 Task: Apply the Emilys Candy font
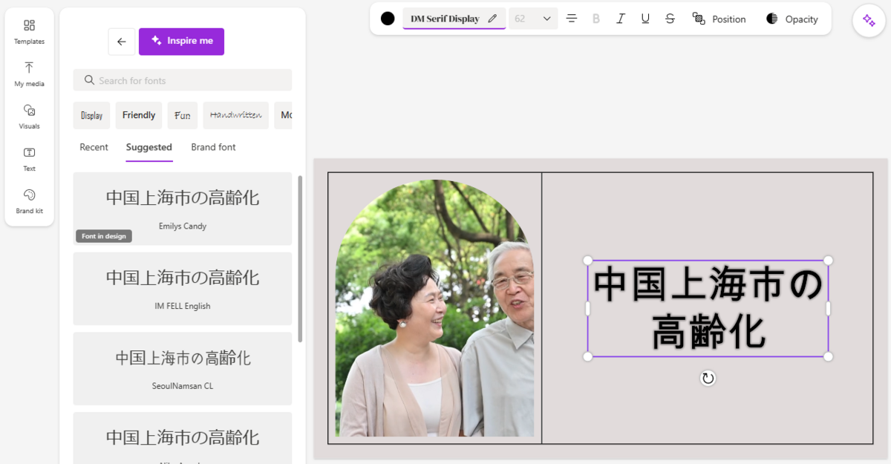tap(183, 208)
